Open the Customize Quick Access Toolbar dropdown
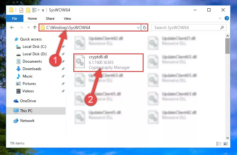 click(43, 10)
